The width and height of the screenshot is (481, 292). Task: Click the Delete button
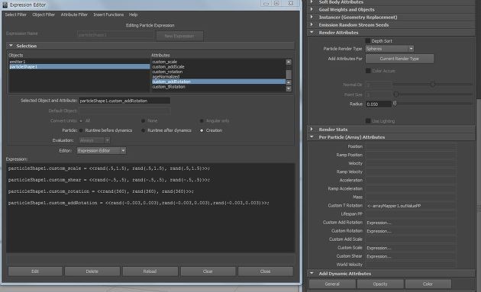tap(92, 271)
